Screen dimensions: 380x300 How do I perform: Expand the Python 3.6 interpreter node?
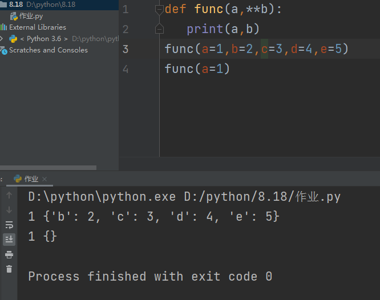pyautogui.click(x=2, y=39)
